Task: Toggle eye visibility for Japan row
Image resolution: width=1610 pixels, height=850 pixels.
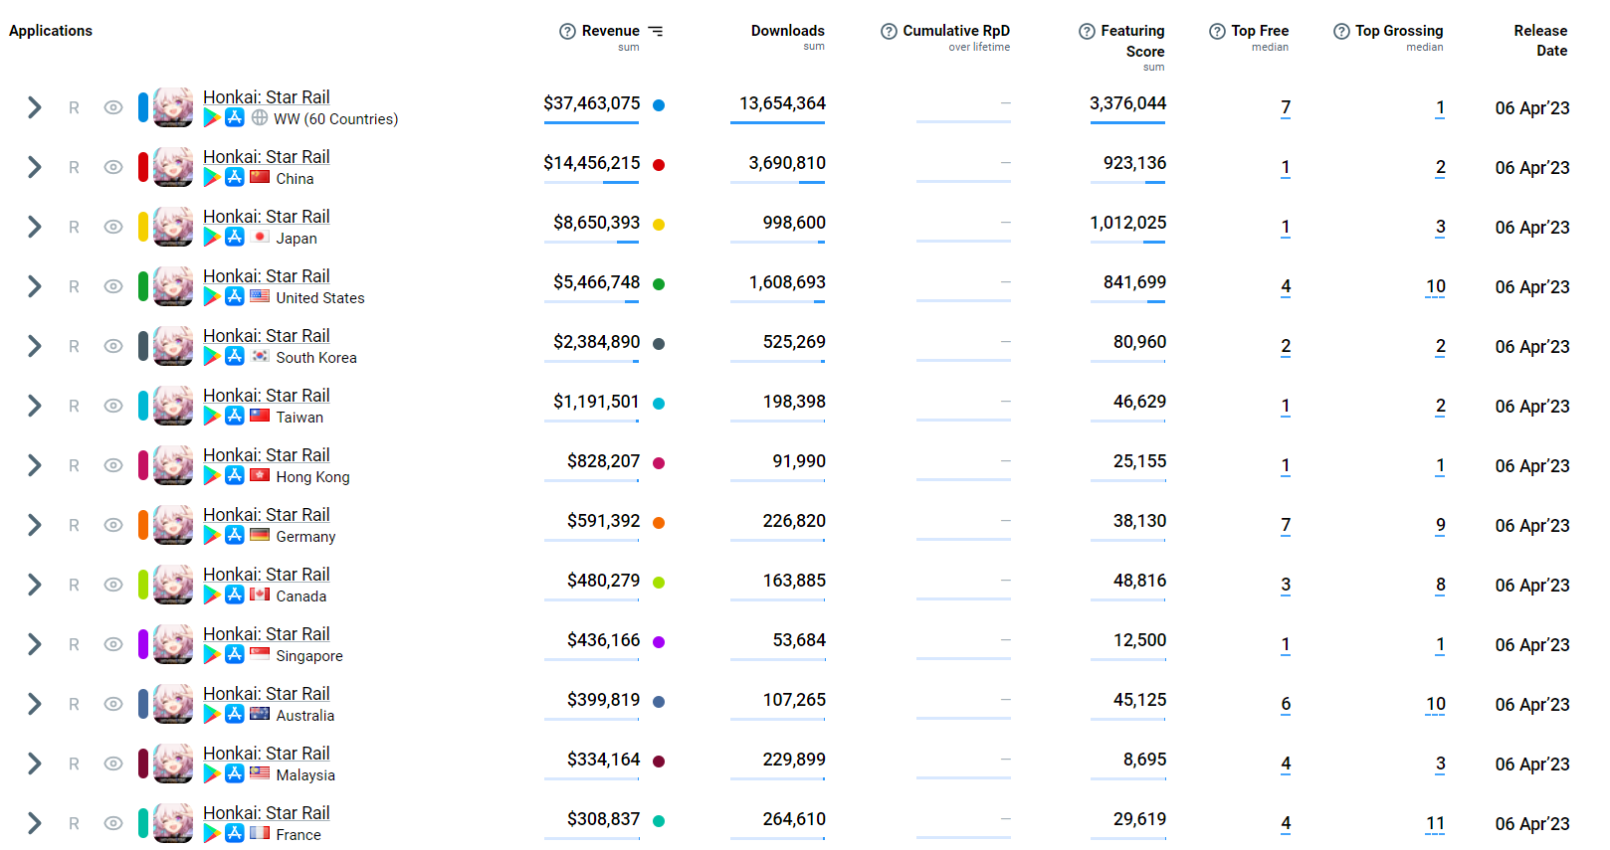Action: click(113, 227)
